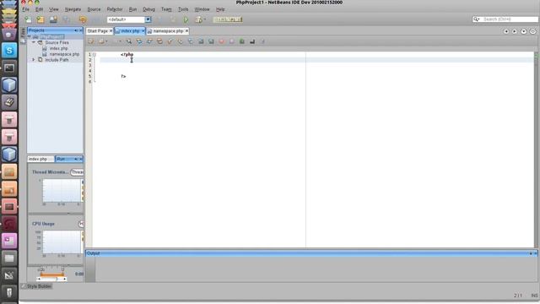Show the opened documents list dropdown
The height and width of the screenshot is (304, 540).
(523, 31)
